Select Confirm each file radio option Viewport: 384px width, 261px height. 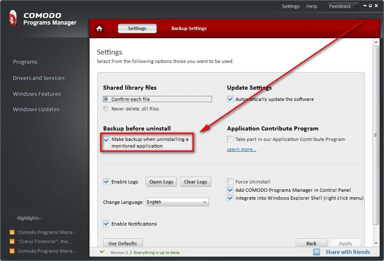[x=106, y=99]
